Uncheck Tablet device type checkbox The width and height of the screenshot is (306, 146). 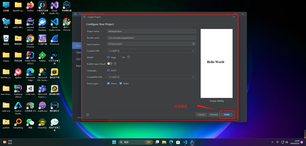tap(121, 83)
